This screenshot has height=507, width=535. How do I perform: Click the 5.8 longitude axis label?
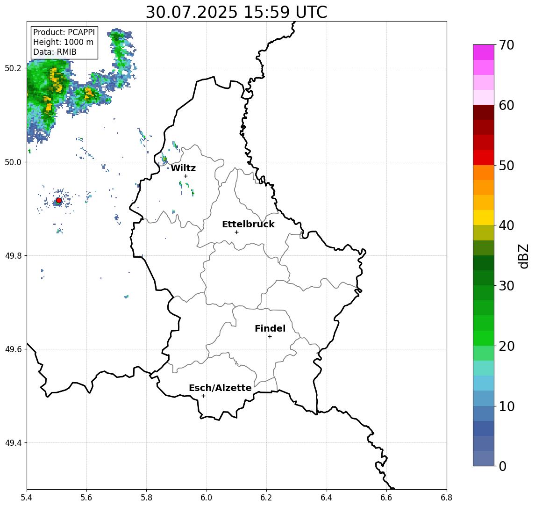pos(146,498)
